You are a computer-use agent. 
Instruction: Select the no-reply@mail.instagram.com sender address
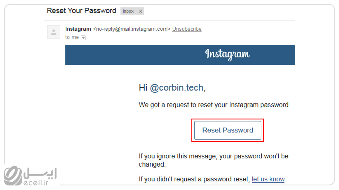132,29
